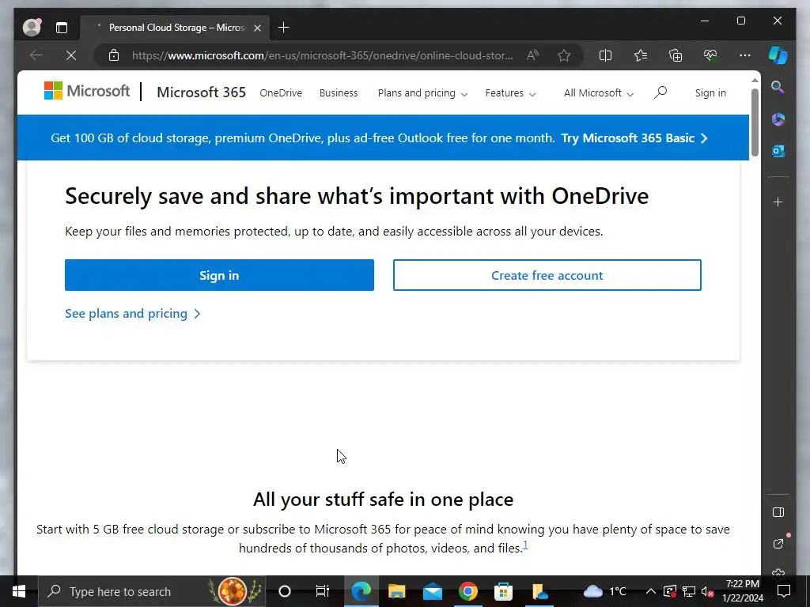
Task: Open Mail app from taskbar
Action: pyautogui.click(x=433, y=591)
